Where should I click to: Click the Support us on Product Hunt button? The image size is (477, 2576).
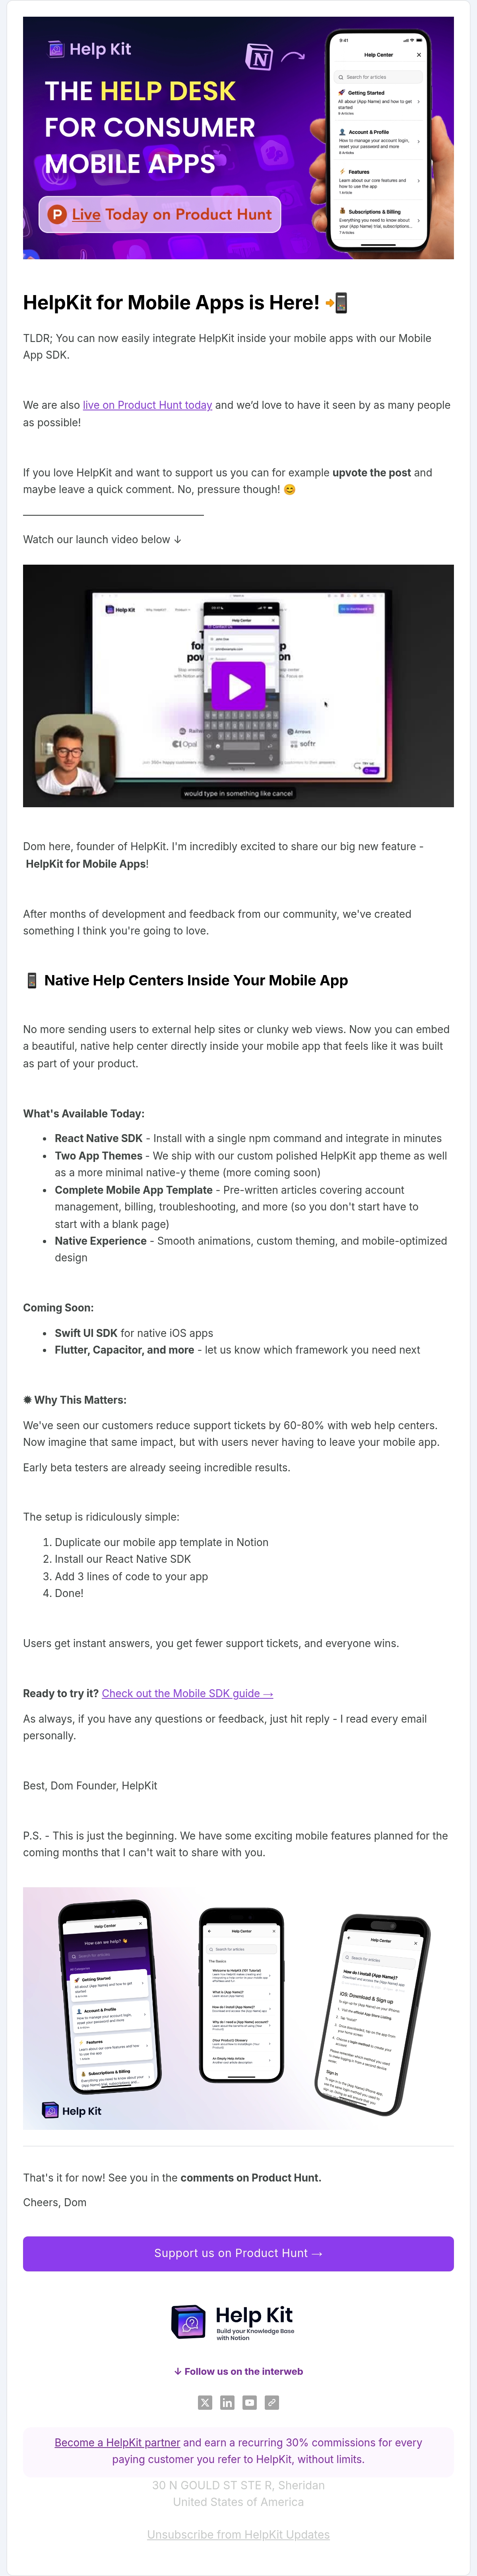coord(238,2253)
